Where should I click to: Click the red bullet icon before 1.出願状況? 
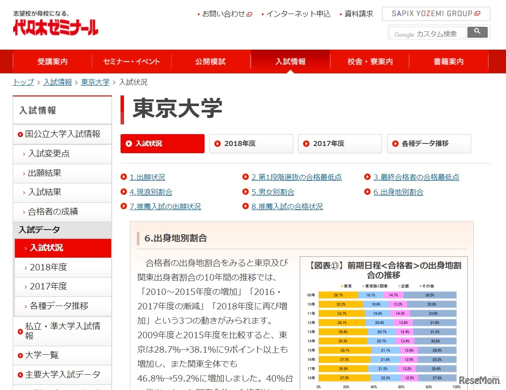124,177
